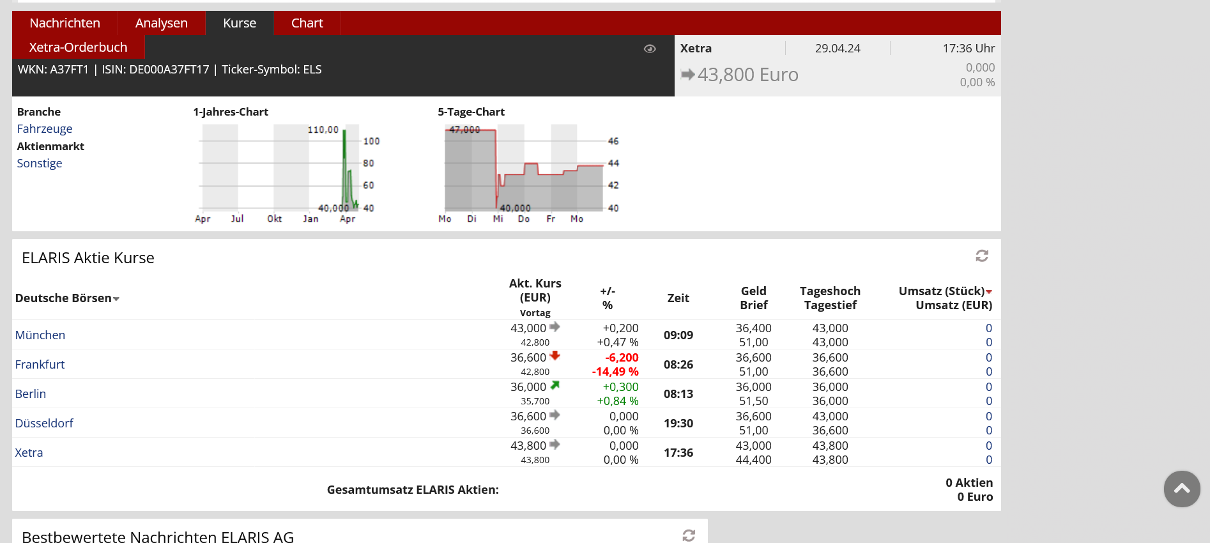Viewport: 1210px width, 543px height.
Task: Open the Sonstige market link
Action: 40,164
